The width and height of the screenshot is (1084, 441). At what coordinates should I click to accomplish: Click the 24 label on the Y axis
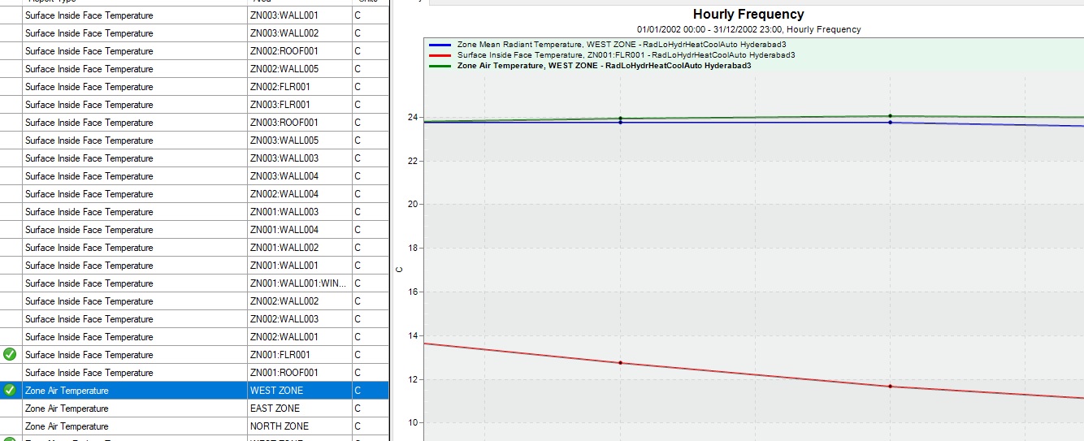pyautogui.click(x=412, y=117)
